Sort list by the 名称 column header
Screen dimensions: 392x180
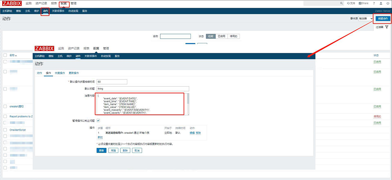pos(13,55)
